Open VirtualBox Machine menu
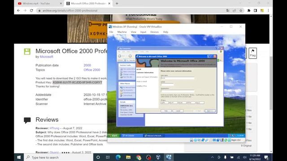The width and height of the screenshot is (287, 161). click(x=122, y=32)
